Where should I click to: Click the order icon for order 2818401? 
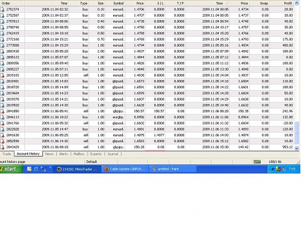2,81
